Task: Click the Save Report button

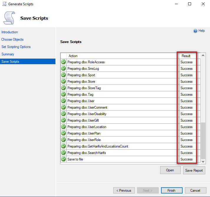Action: click(x=194, y=170)
